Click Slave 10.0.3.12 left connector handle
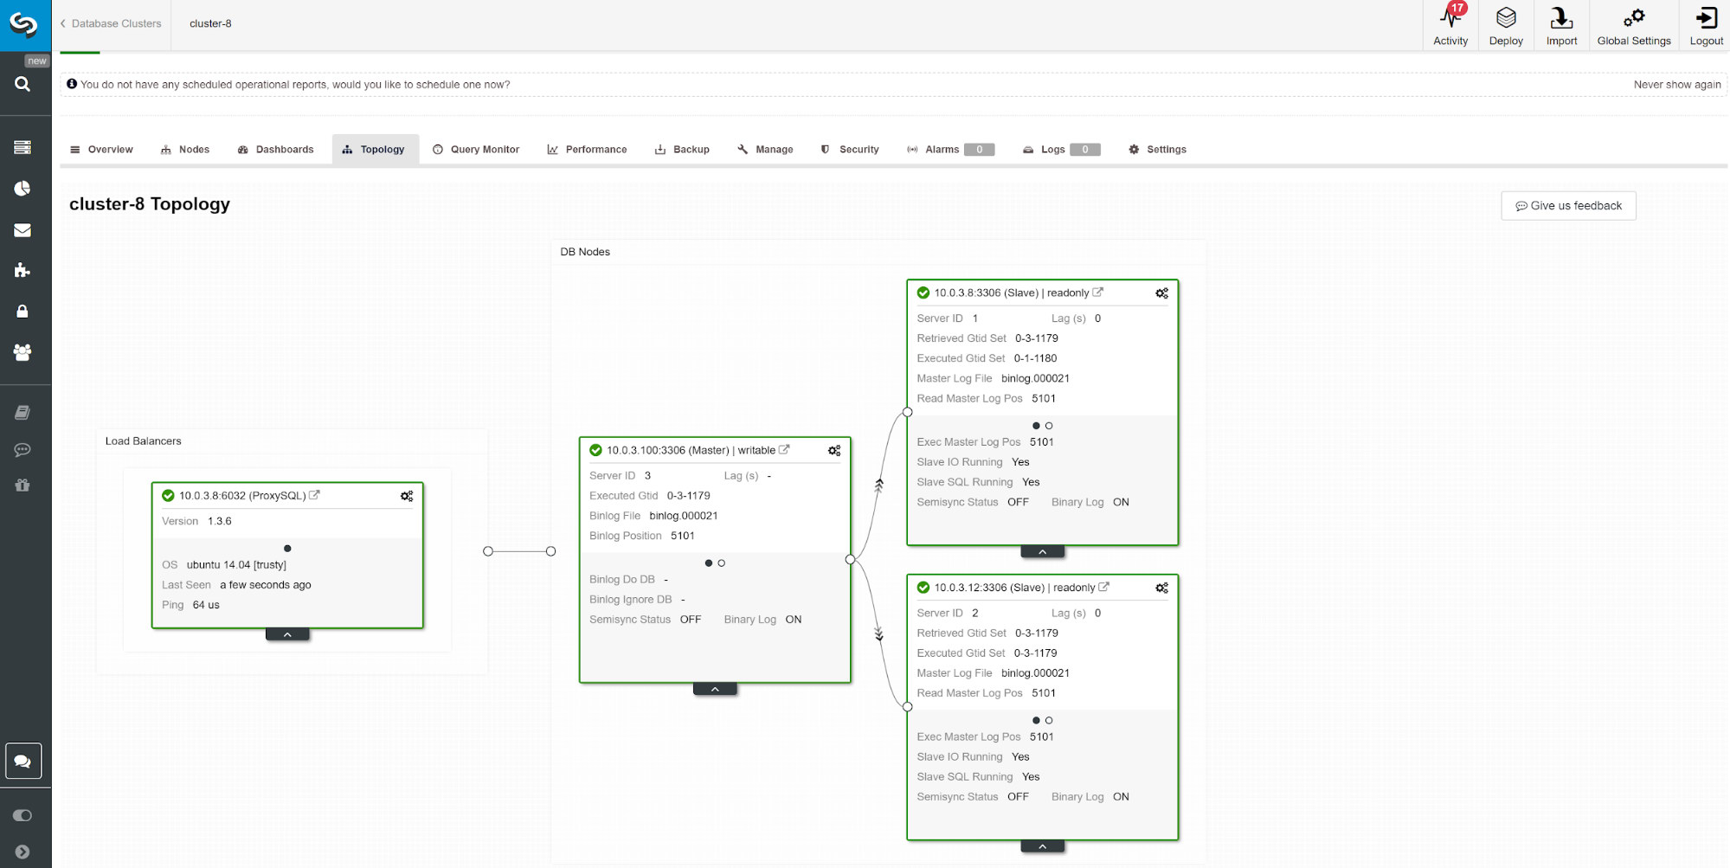The image size is (1730, 868). coord(907,706)
